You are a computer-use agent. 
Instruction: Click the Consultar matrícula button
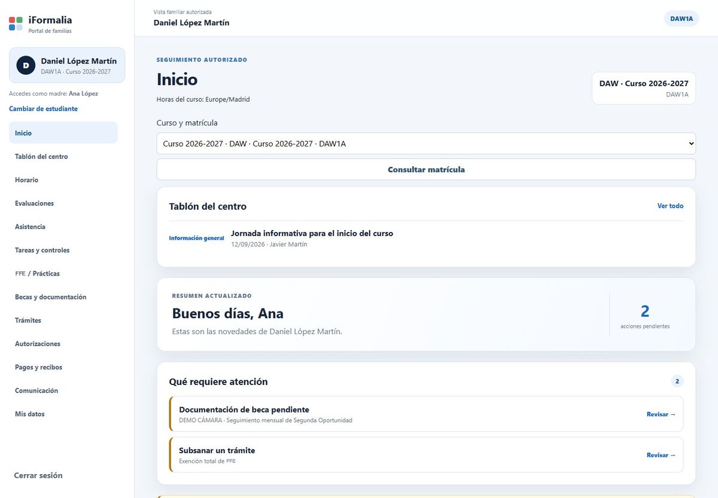click(426, 169)
